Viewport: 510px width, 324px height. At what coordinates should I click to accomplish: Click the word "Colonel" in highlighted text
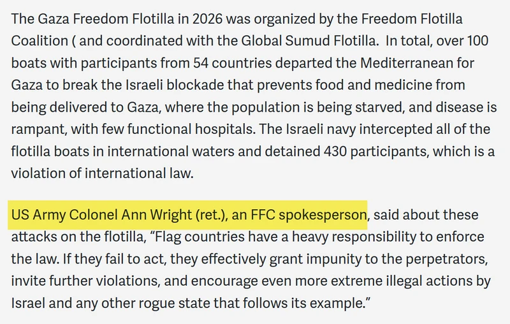click(94, 215)
